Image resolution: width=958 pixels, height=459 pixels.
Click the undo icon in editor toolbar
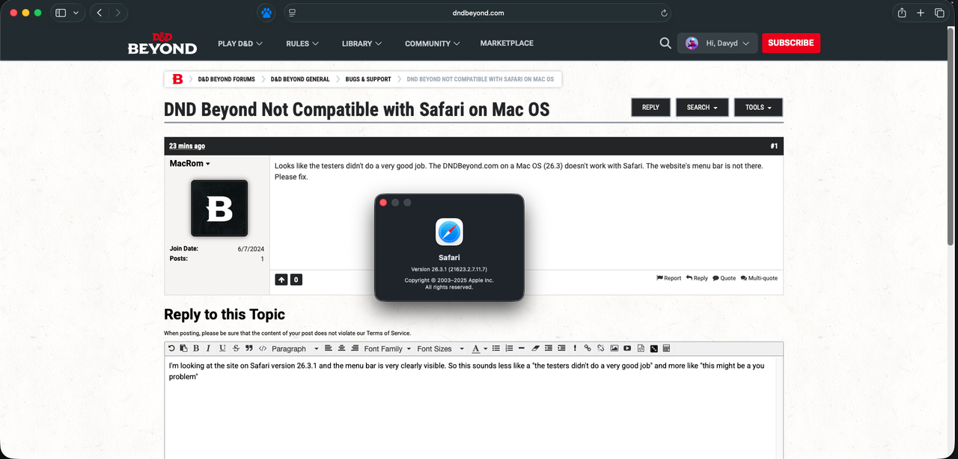pyautogui.click(x=171, y=348)
